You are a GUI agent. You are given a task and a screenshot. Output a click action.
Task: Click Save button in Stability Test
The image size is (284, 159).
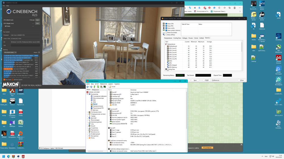(x=195, y=80)
